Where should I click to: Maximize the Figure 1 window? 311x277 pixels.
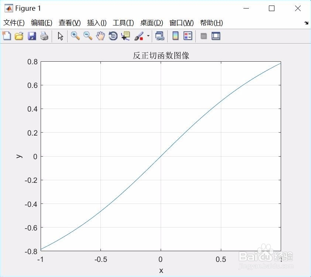[272, 8]
